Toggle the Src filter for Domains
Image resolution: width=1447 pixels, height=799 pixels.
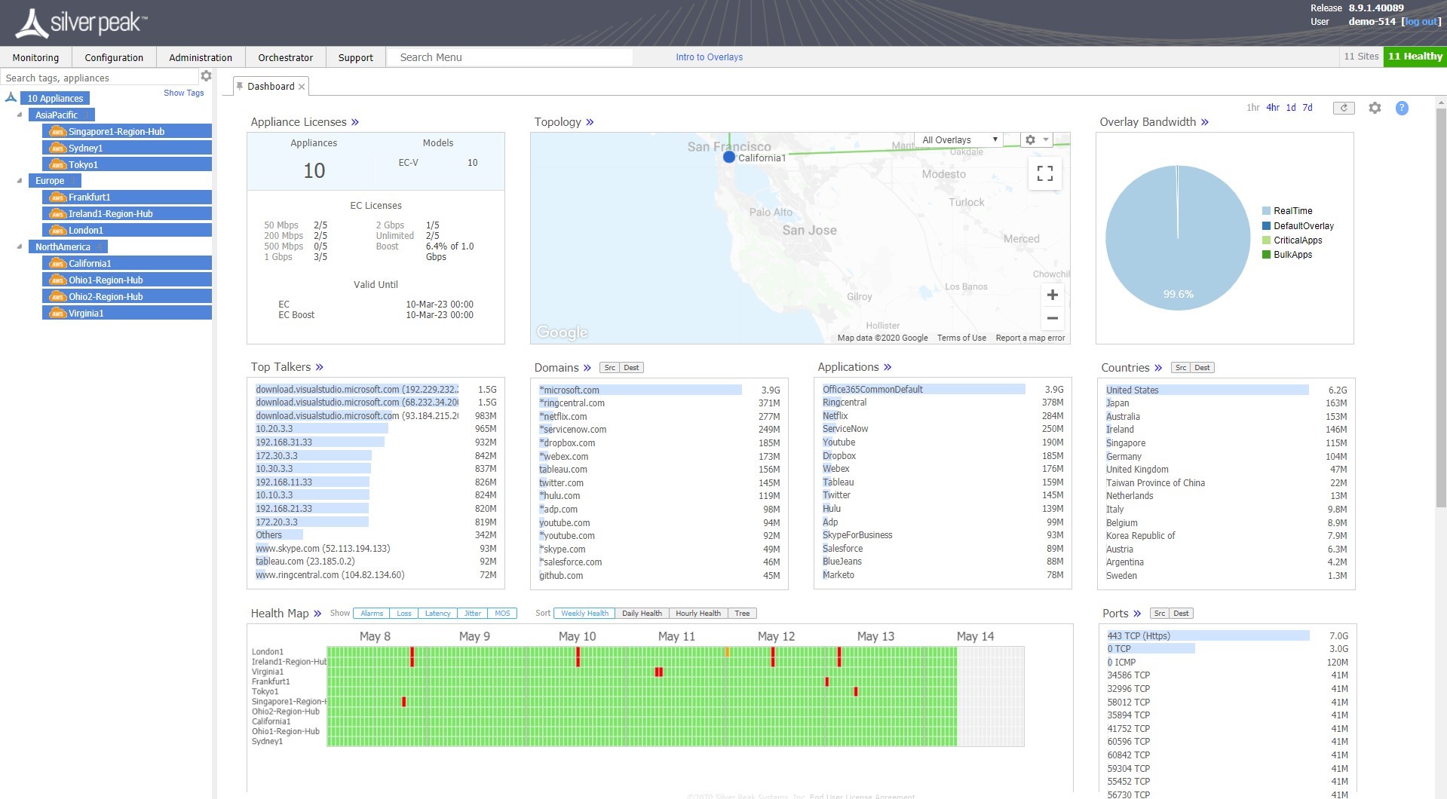click(x=610, y=368)
